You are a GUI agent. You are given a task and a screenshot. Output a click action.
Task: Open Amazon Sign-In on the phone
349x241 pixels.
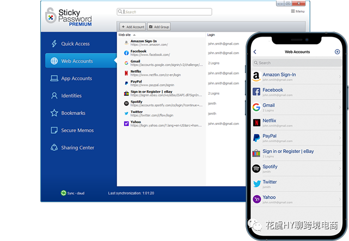297,76
